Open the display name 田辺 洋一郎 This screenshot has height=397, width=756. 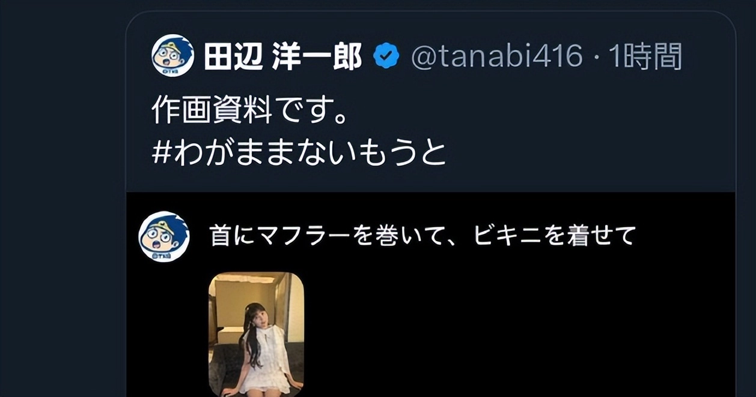coord(283,58)
